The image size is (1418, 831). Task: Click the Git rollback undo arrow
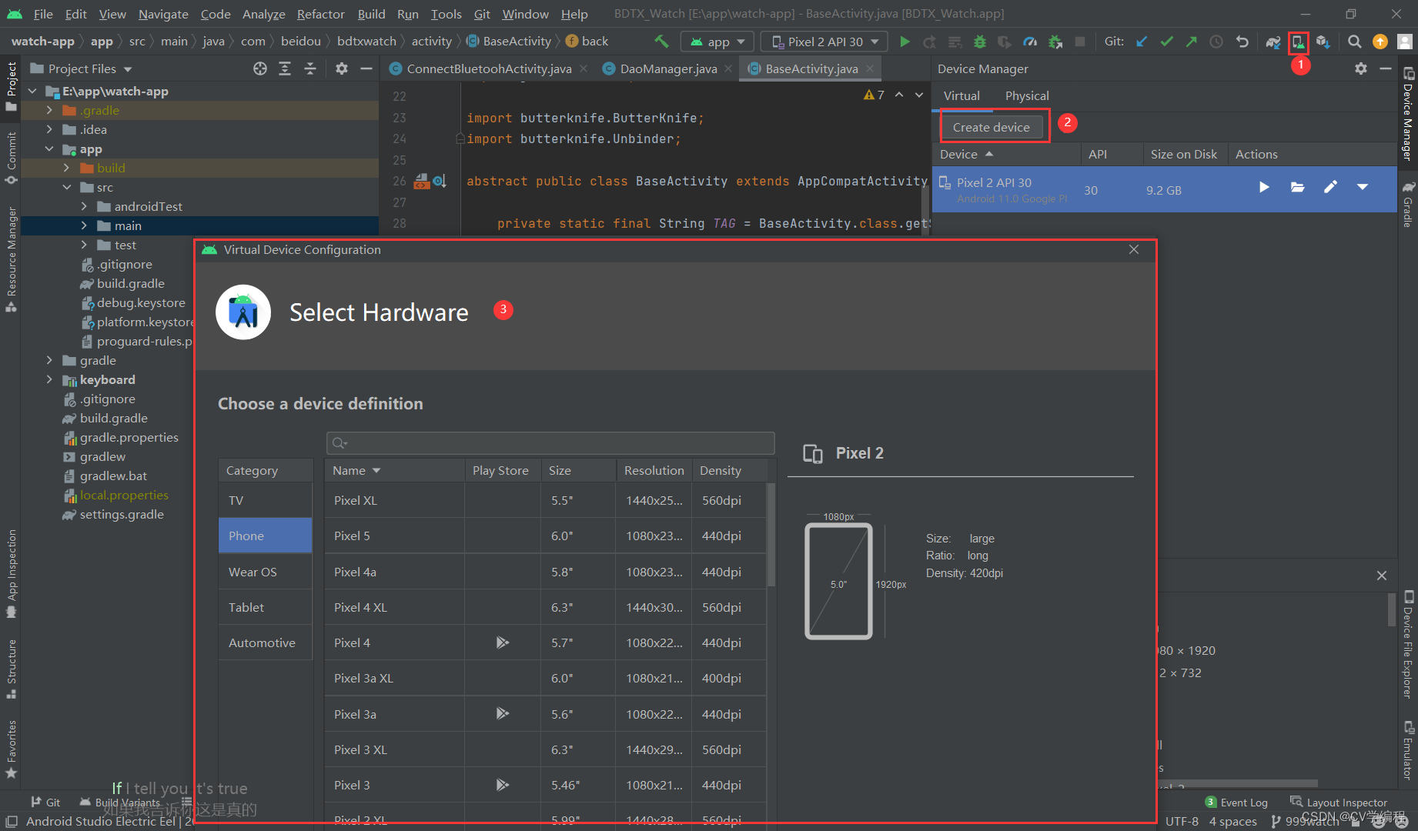[x=1242, y=42]
